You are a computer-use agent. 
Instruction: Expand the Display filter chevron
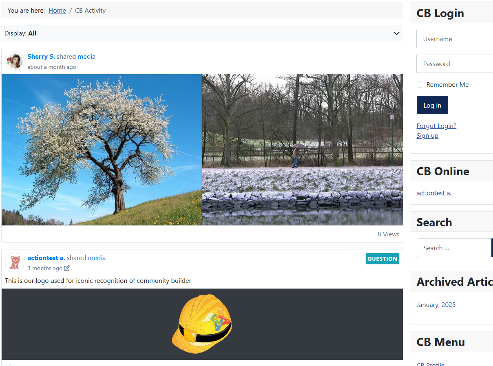(396, 33)
